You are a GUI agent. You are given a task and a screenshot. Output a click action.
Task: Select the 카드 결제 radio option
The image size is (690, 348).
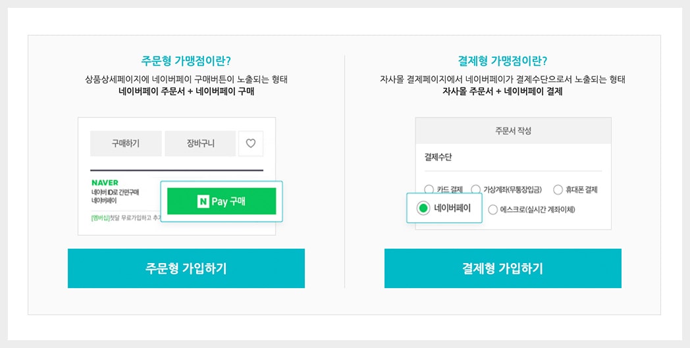coord(429,189)
